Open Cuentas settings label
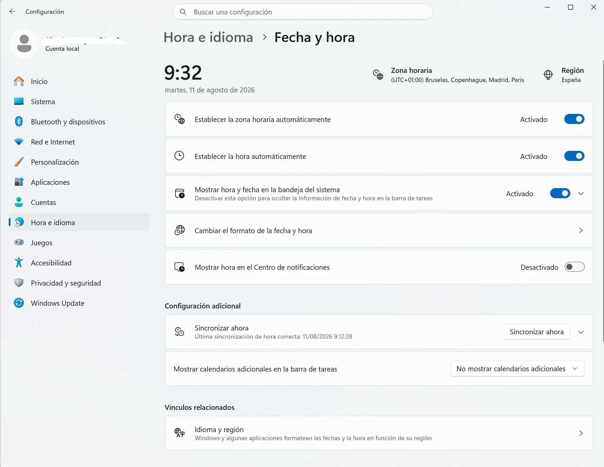Screen dimensions: 604x467 pyautogui.click(x=43, y=202)
